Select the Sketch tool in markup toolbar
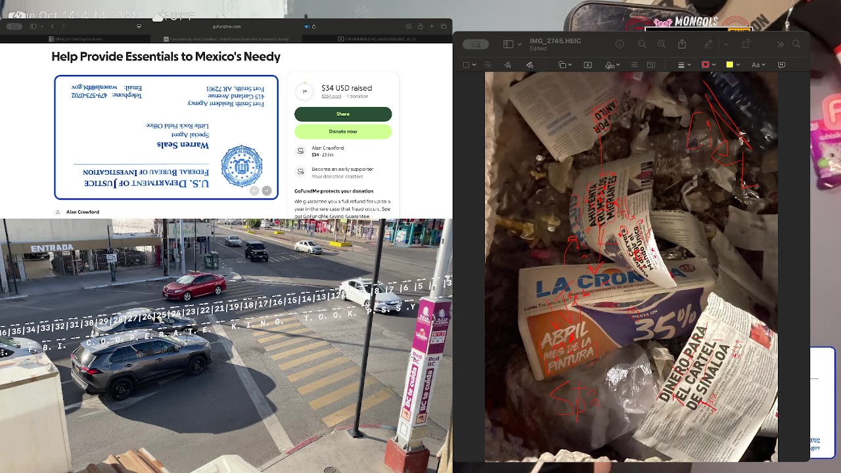 click(507, 64)
